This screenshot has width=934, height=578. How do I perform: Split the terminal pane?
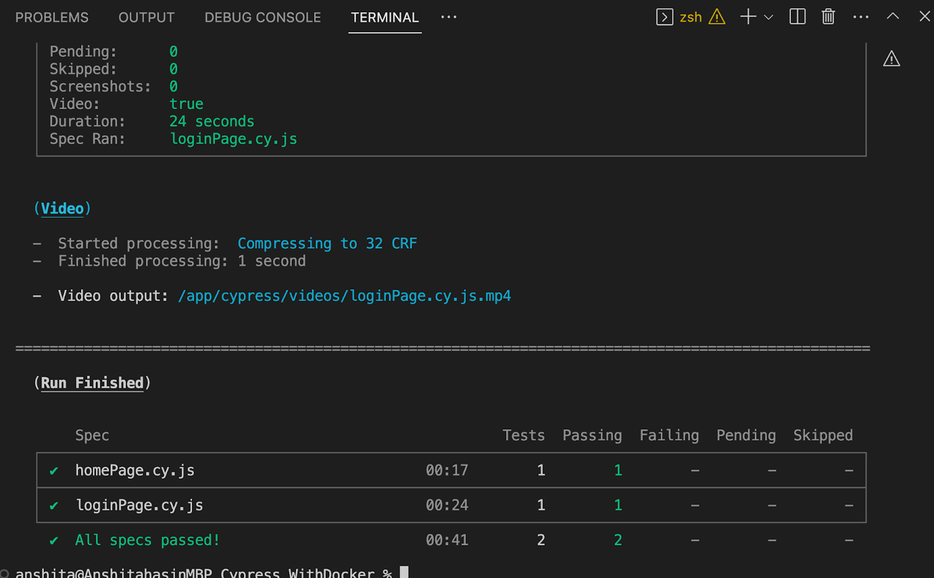pyautogui.click(x=797, y=17)
